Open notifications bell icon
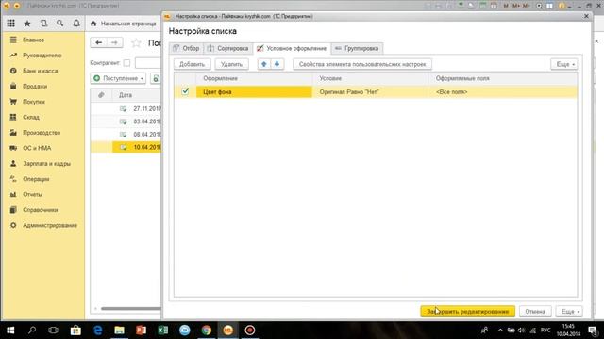The height and width of the screenshot is (339, 604). [76, 24]
